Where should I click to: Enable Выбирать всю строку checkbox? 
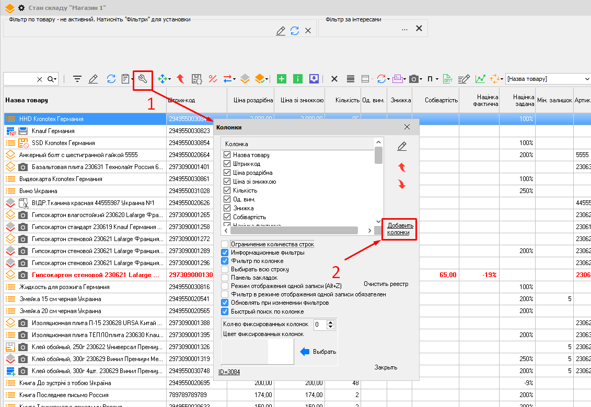tap(225, 269)
